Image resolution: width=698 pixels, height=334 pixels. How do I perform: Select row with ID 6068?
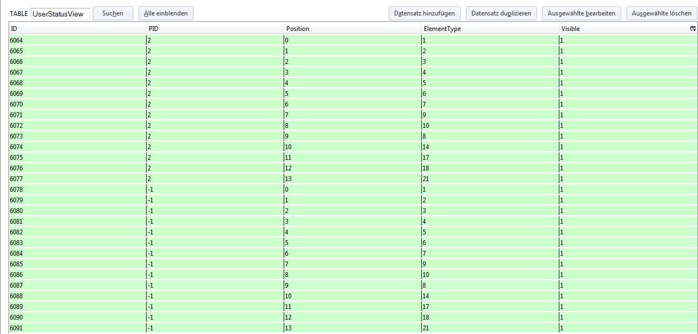click(352, 83)
